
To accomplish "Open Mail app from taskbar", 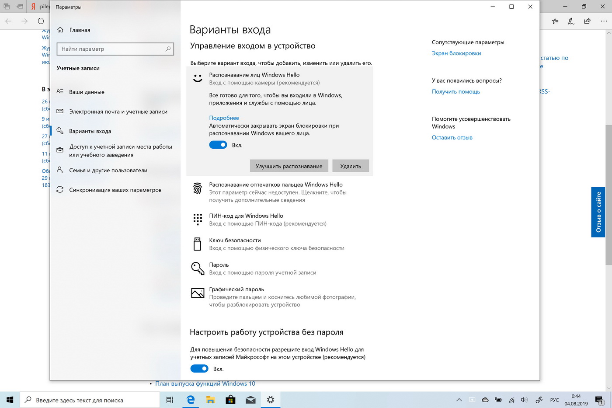I will click(250, 400).
